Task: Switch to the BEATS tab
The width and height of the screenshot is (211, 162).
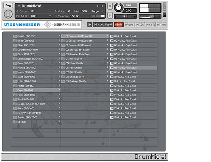Action: (x=119, y=25)
